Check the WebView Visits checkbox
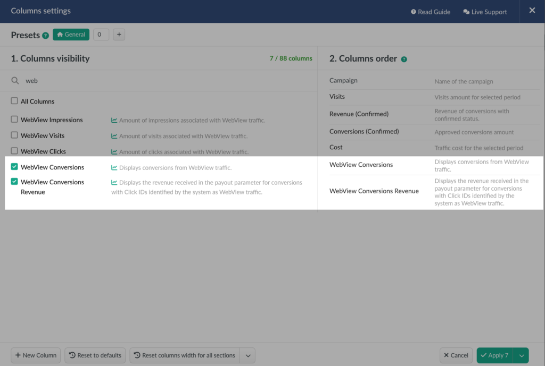Viewport: 545px width, 366px height. [x=14, y=135]
